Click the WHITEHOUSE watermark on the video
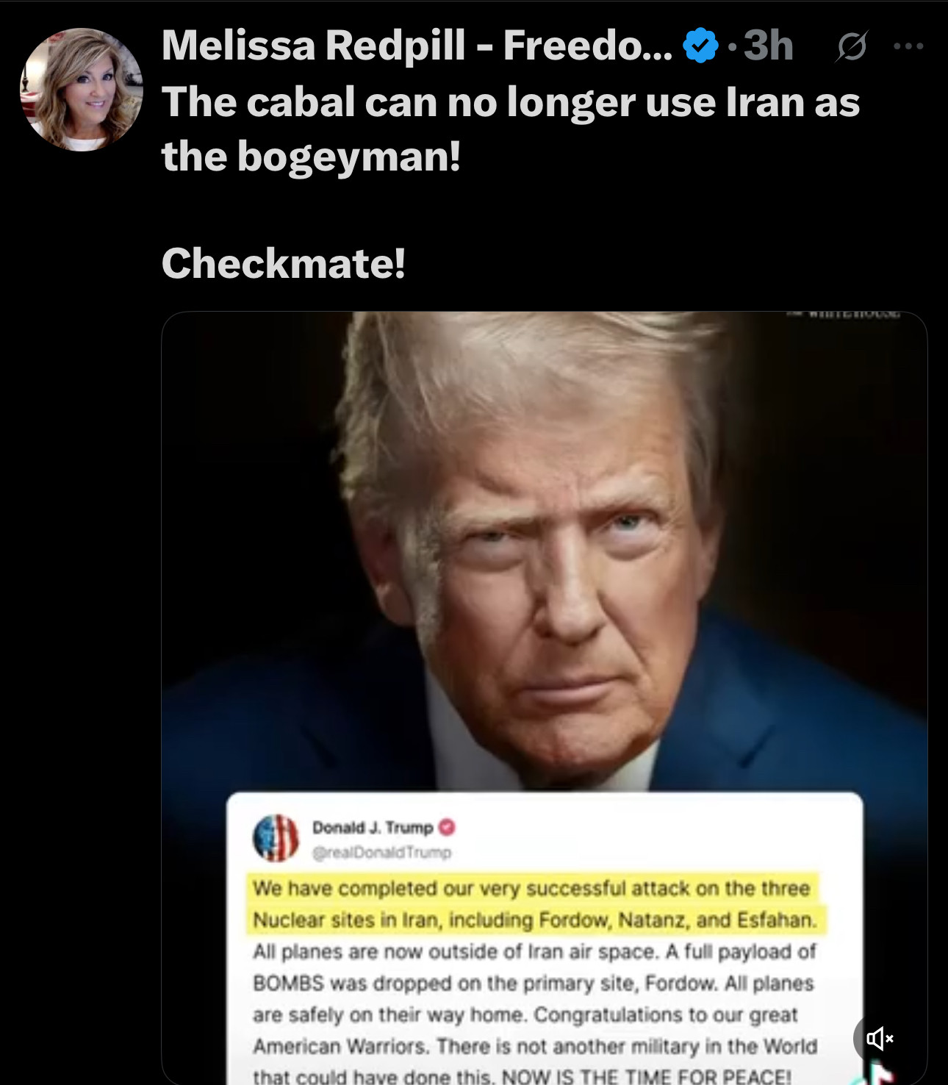The image size is (948, 1085). click(x=844, y=315)
